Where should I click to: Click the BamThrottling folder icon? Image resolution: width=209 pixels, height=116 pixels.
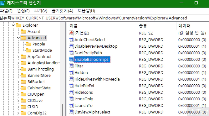click(23, 69)
